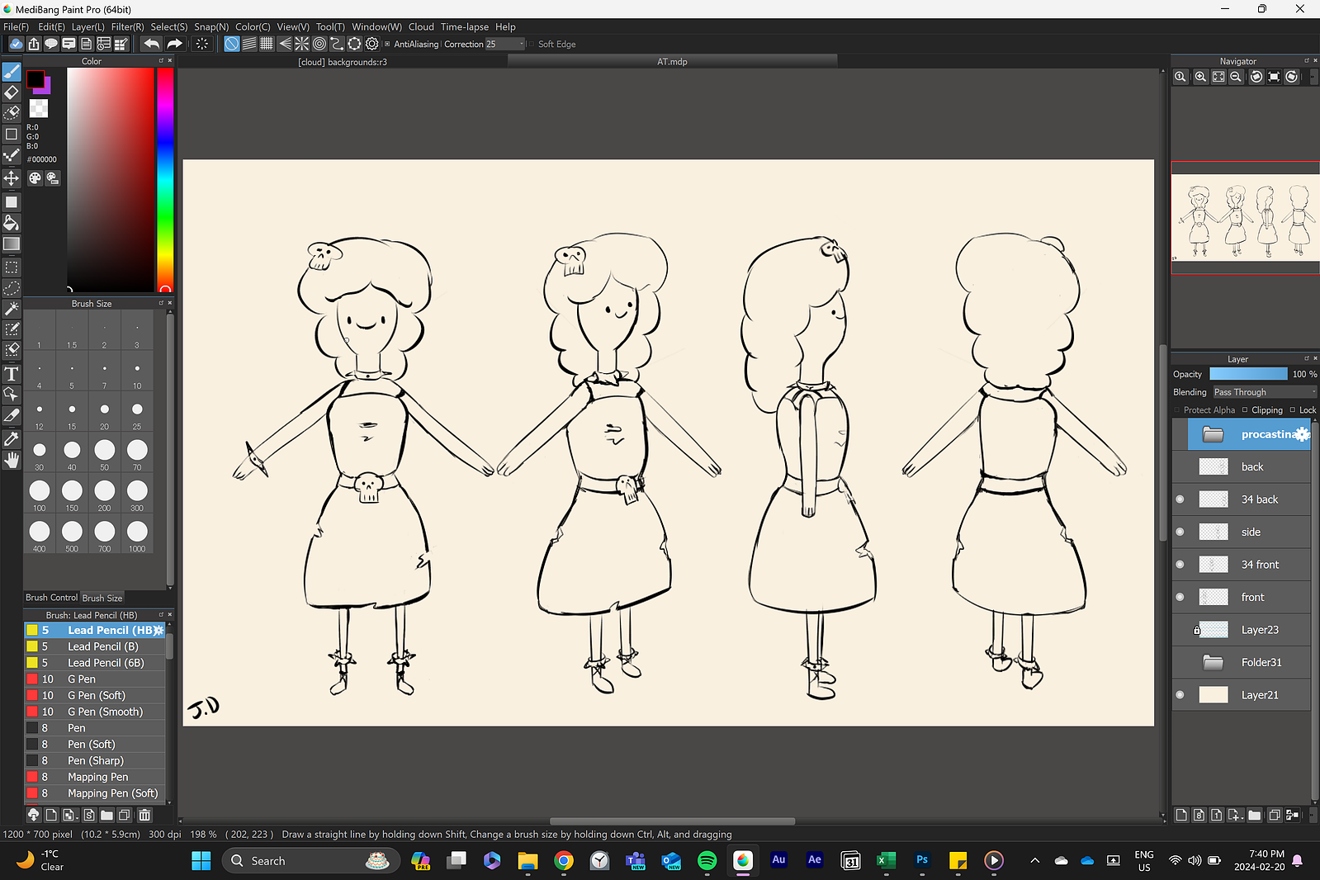Select the rectangular Select tool
The height and width of the screenshot is (880, 1320).
click(12, 267)
